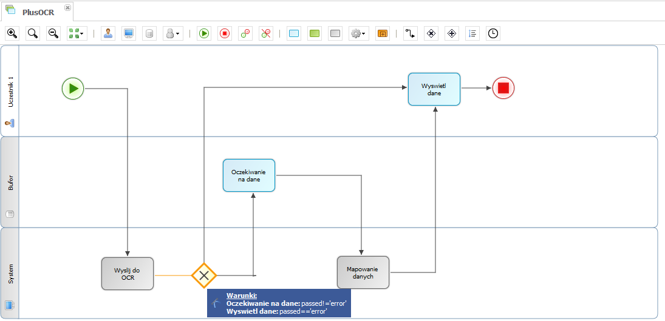Select the crossed-out linked circles tool
The height and width of the screenshot is (321, 665).
coord(266,33)
